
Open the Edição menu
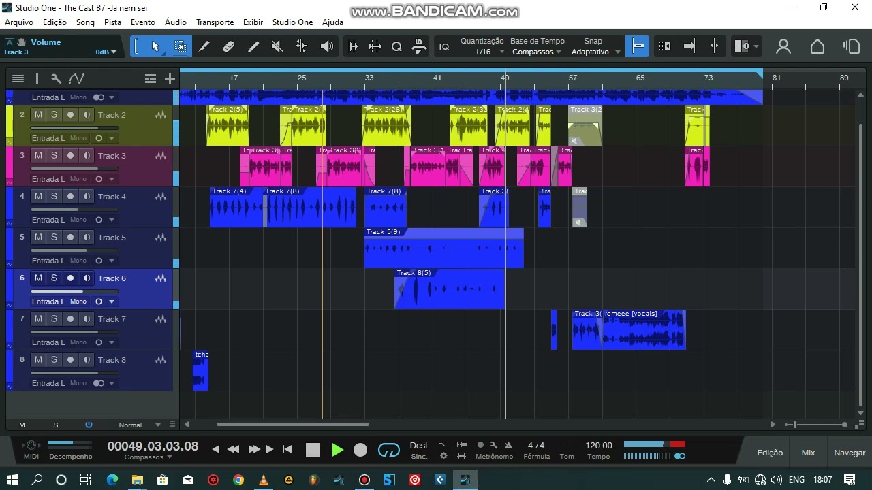(x=54, y=22)
